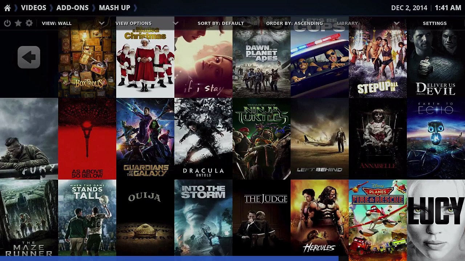This screenshot has height=261, width=465.
Task: Open the gear icon in the toolbar
Action: point(29,23)
